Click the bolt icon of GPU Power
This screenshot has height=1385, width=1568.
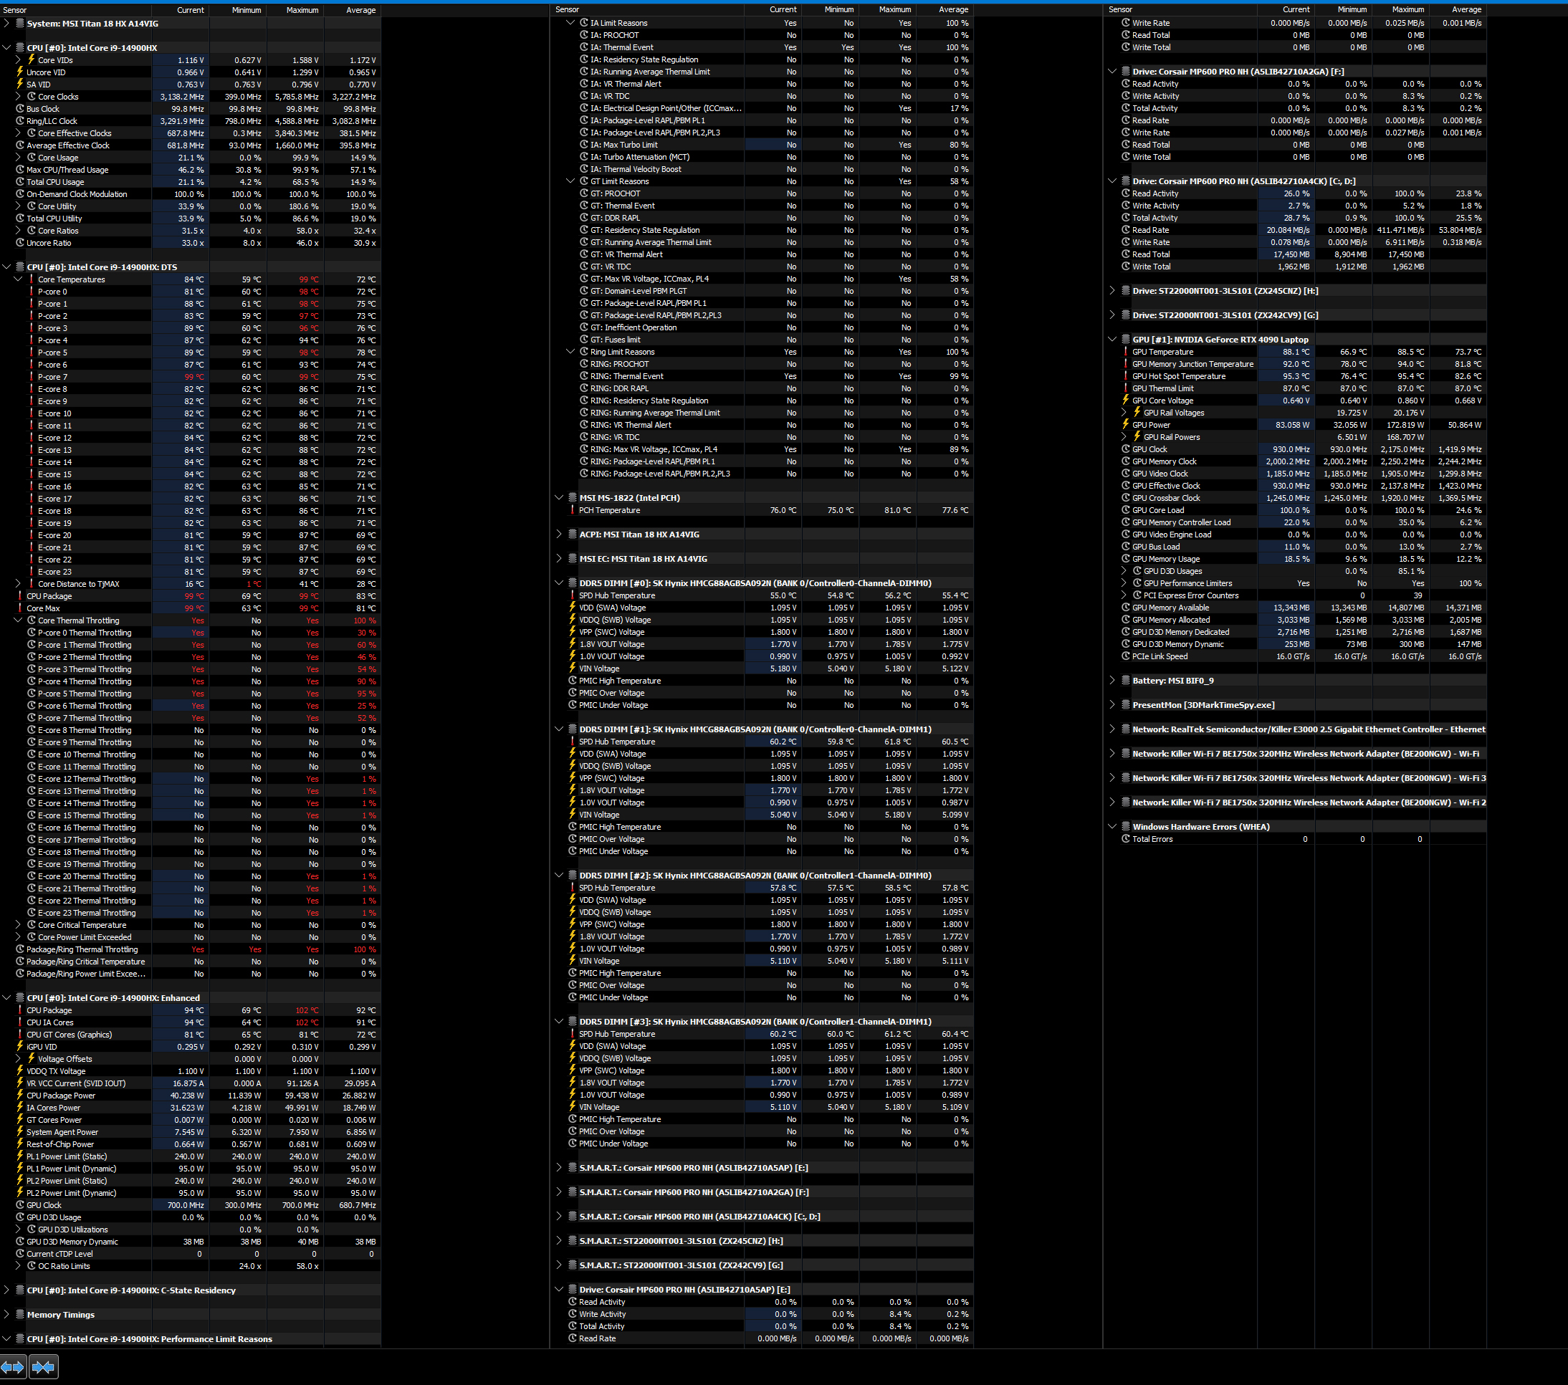click(1125, 424)
